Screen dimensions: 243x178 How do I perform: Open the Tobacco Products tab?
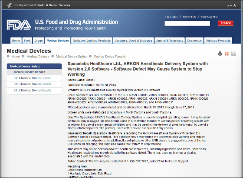(218, 40)
